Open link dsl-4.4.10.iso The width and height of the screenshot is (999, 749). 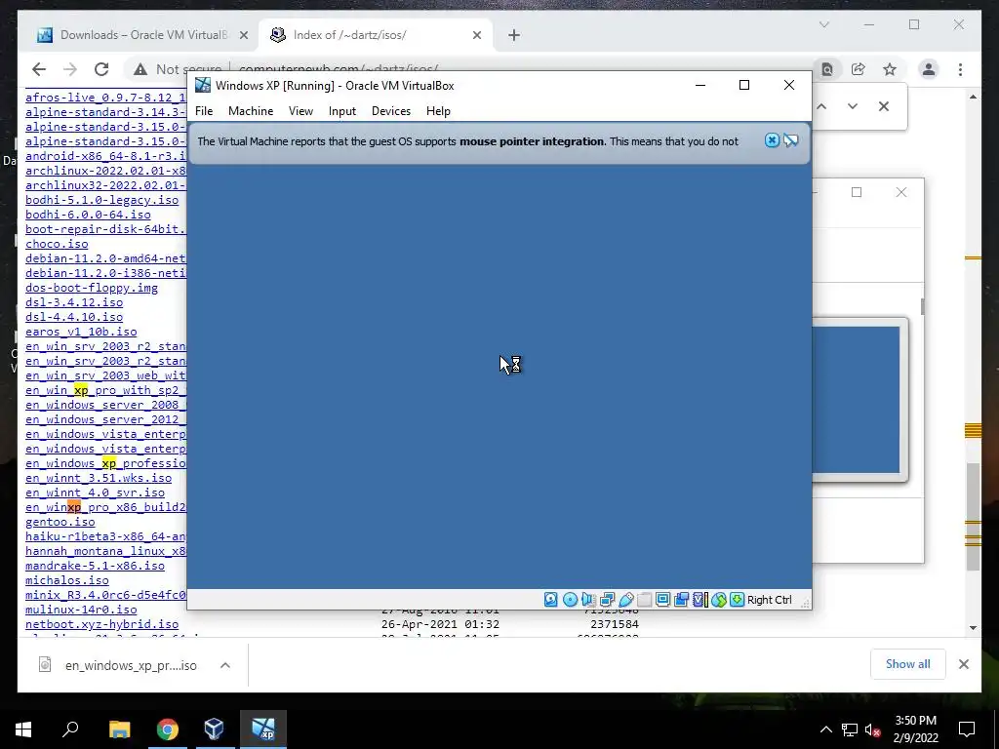(74, 317)
